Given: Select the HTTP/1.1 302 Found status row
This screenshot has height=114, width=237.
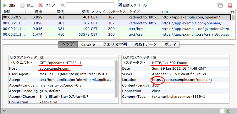Looking at the screenshot, I should (x=175, y=63).
